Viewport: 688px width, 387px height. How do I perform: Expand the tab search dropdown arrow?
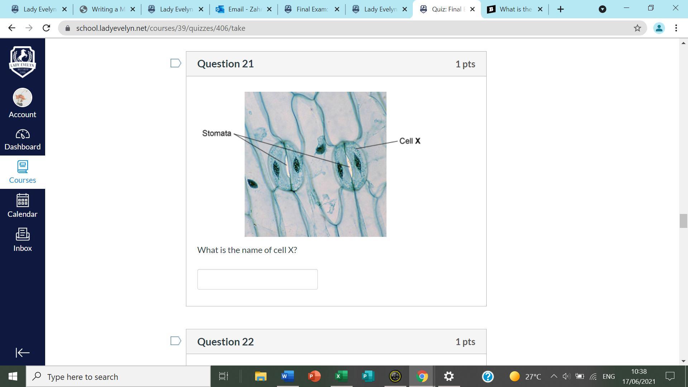(602, 9)
